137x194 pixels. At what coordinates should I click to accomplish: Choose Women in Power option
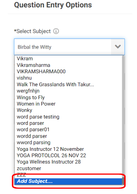pyautogui.click(x=68, y=104)
